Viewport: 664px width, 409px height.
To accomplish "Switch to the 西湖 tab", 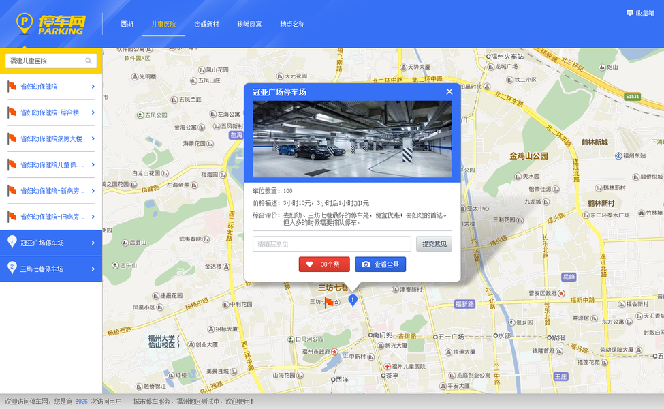I will click(127, 24).
